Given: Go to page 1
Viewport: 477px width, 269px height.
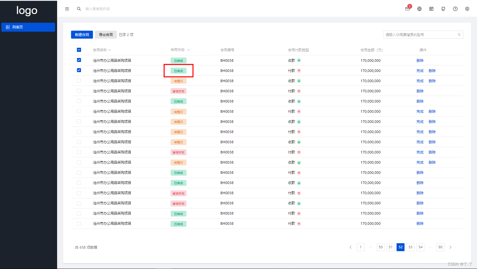Looking at the screenshot, I should coord(361,247).
